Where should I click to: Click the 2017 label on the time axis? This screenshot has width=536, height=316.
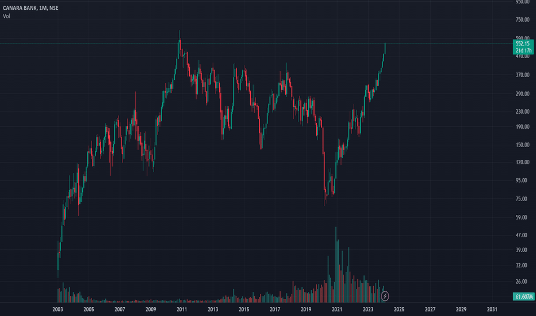click(275, 309)
